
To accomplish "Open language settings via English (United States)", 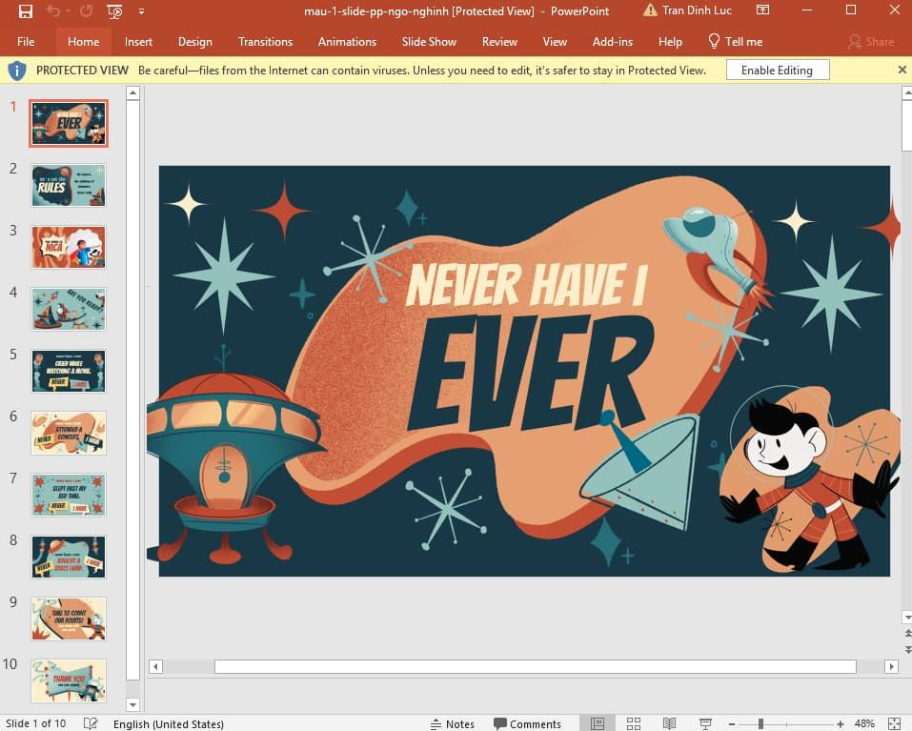I will [169, 723].
